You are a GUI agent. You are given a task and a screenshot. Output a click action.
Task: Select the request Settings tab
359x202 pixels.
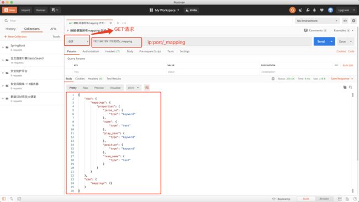(184, 51)
